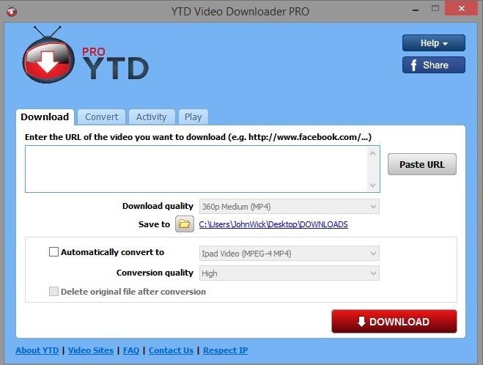483x365 pixels.
Task: Switch to the Convert tab
Action: point(102,117)
